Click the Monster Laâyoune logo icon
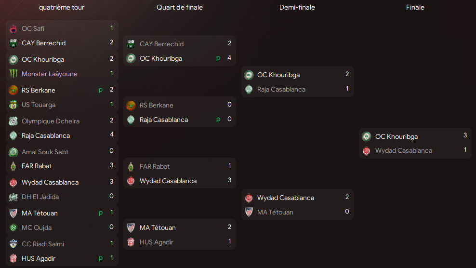476x268 pixels. (x=13, y=74)
